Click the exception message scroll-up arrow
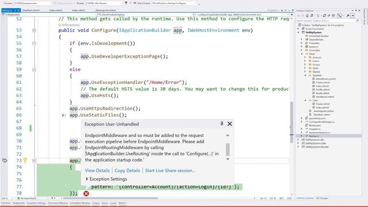This screenshot has width=368, height=207. point(228,136)
